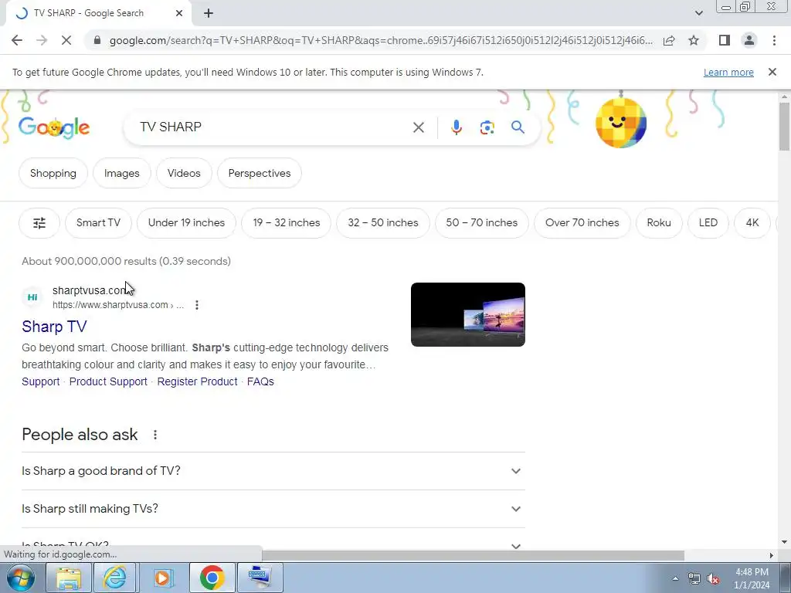Filter by Smart TV

click(98, 222)
